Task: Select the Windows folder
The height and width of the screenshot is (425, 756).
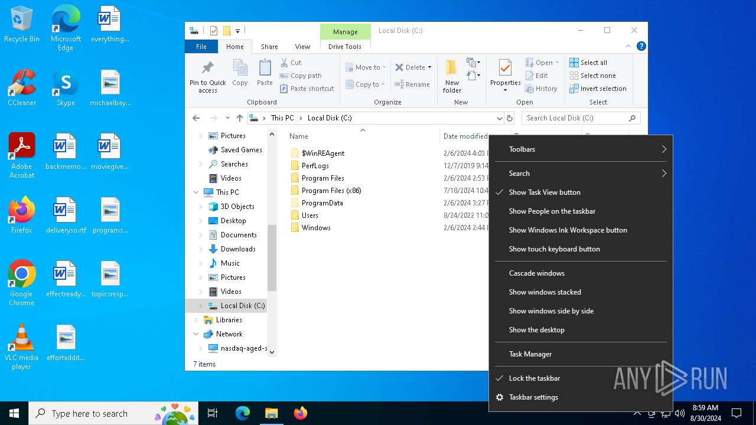Action: [316, 228]
